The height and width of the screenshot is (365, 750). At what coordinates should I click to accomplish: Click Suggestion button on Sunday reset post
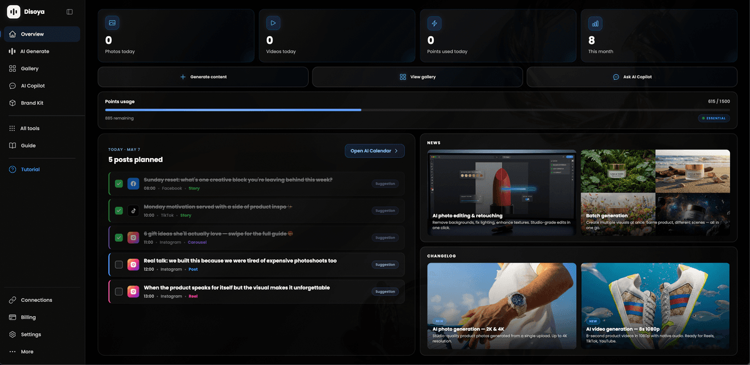(385, 184)
